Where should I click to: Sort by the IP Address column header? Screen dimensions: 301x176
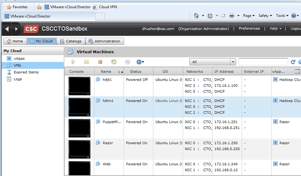227,72
